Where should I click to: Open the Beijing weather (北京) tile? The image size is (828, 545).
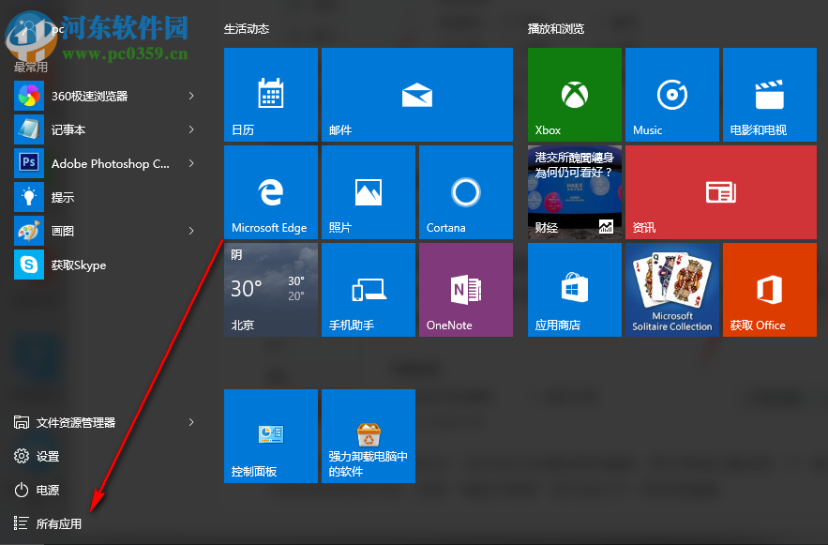(271, 290)
